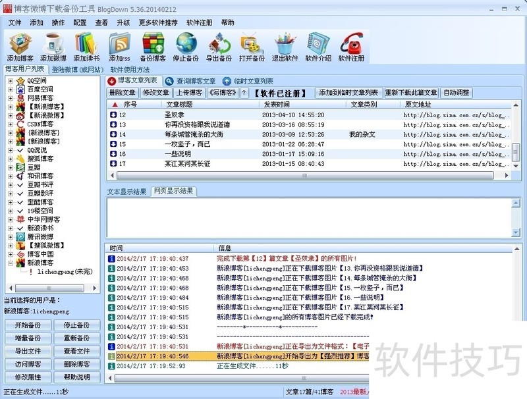Collapse the expanded 新浪博客 node above lichengpeng

tap(11, 263)
